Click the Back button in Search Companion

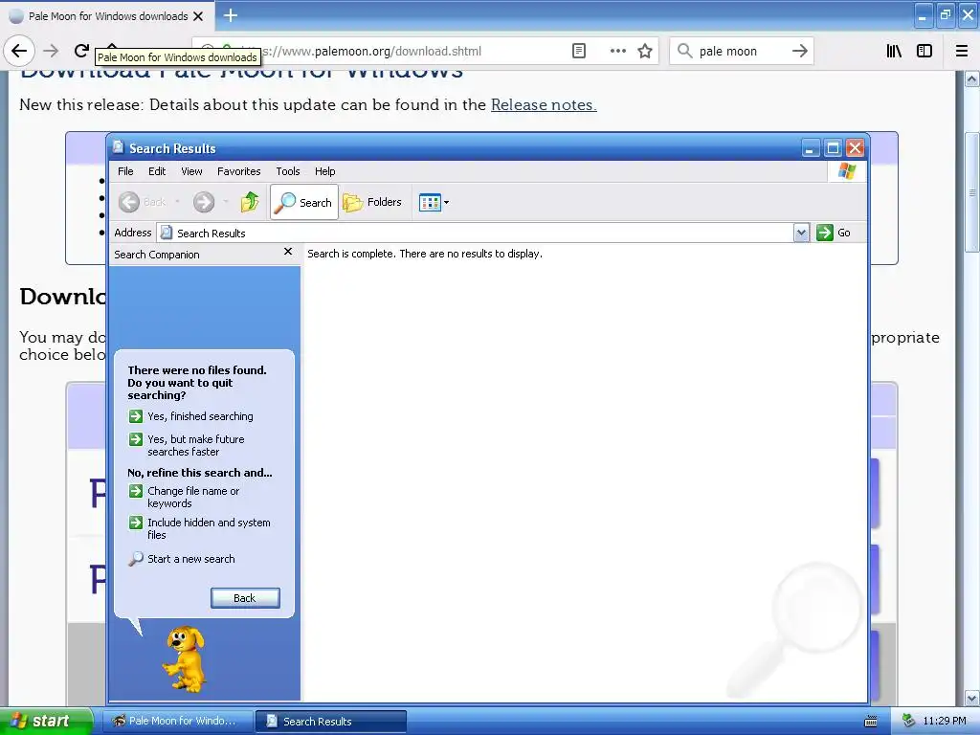click(245, 598)
